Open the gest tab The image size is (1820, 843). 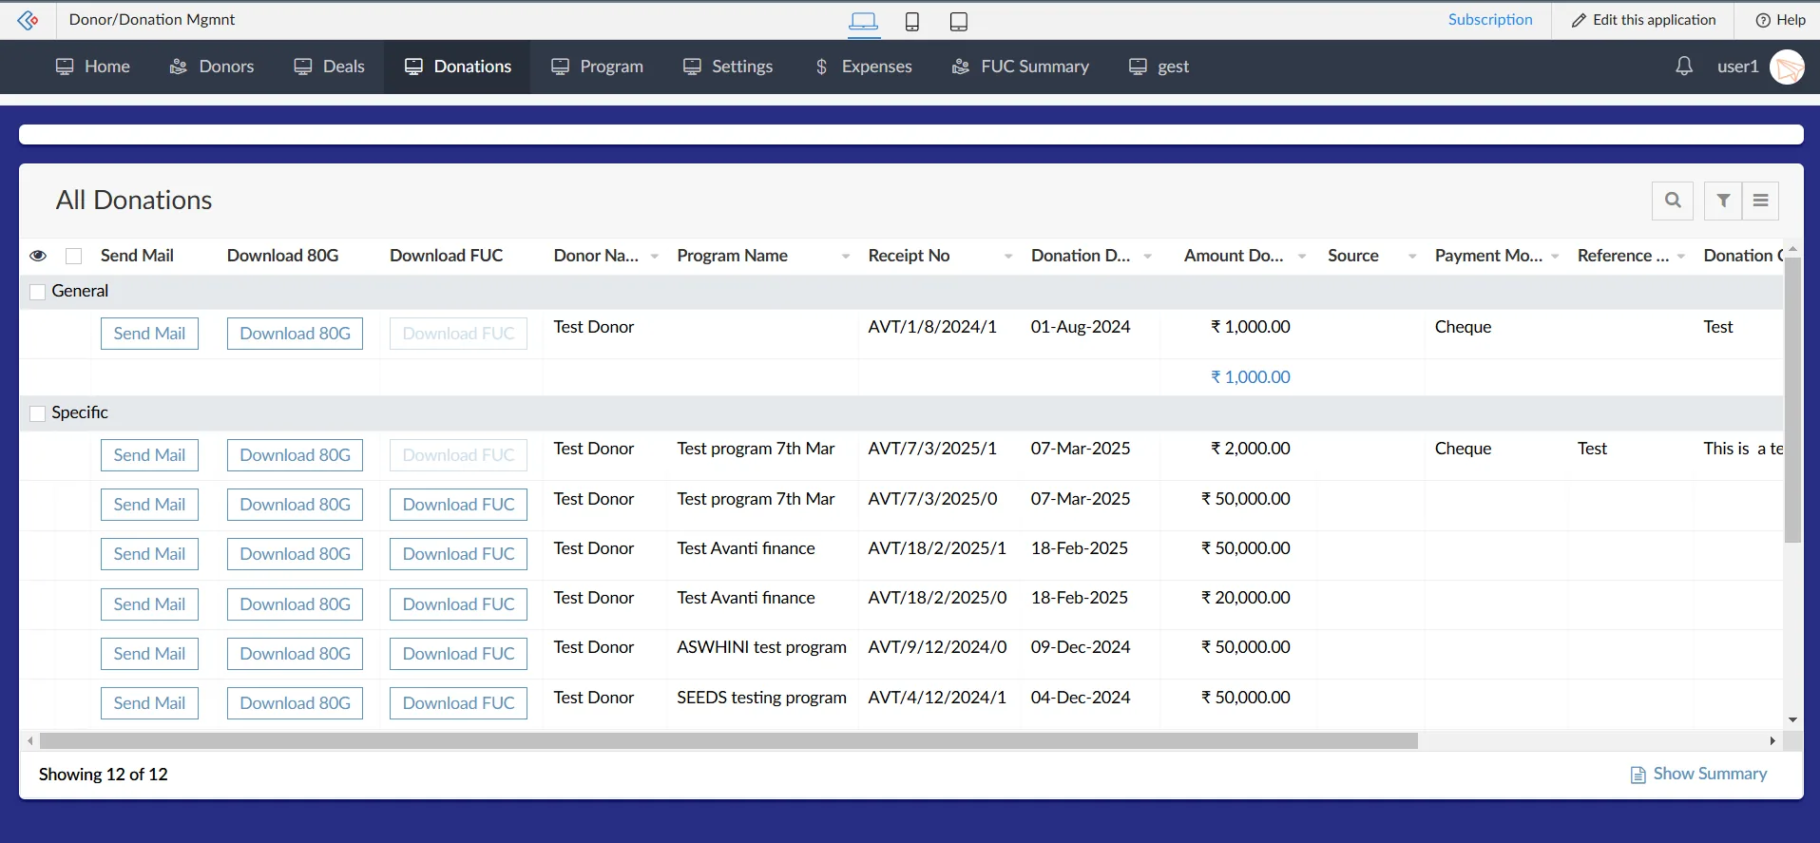tap(1159, 67)
